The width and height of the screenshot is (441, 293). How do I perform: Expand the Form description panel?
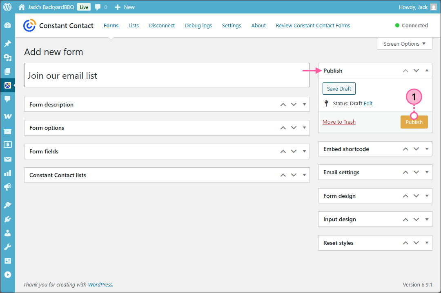click(304, 104)
